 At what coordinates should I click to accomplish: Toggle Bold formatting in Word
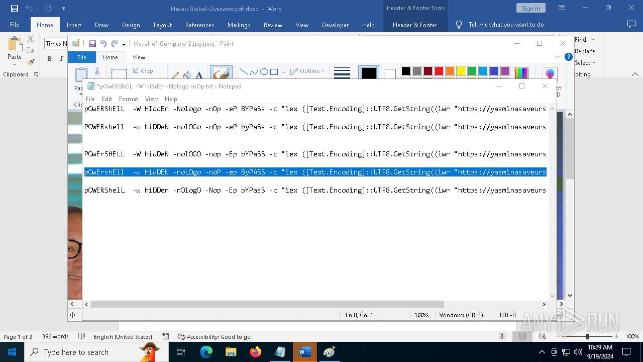49,59
